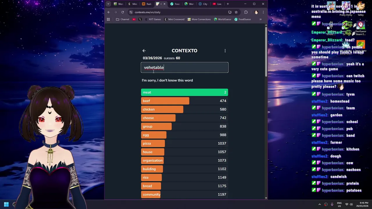This screenshot has height=209, width=372.
Task: Click the address bar URL contexto.me/en/daily
Action: (x=147, y=12)
